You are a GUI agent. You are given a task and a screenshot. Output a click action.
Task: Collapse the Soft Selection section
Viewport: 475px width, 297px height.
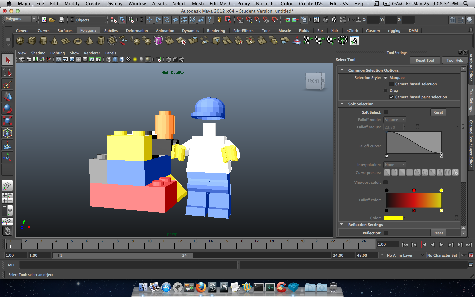click(x=342, y=104)
